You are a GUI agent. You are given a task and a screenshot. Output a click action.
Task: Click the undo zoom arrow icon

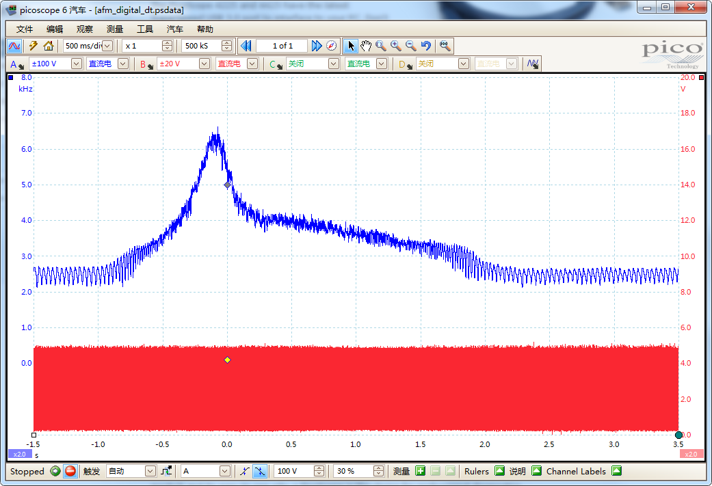(426, 46)
